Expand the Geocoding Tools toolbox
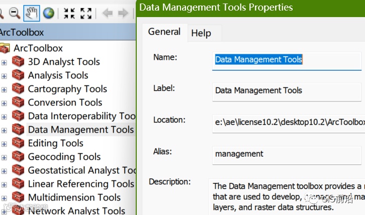This screenshot has width=365, height=215. [x=4, y=157]
